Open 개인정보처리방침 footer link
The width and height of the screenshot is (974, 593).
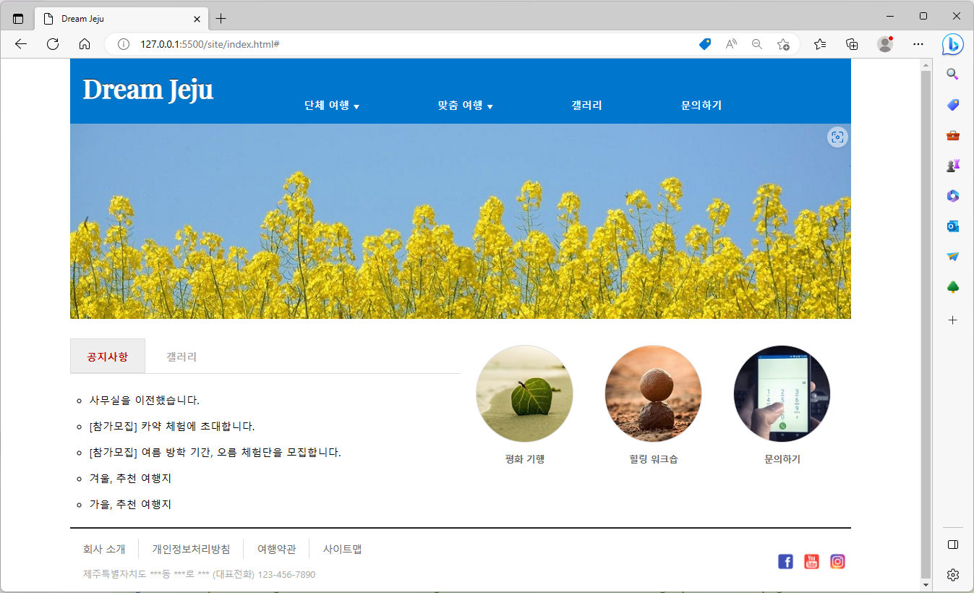(191, 549)
